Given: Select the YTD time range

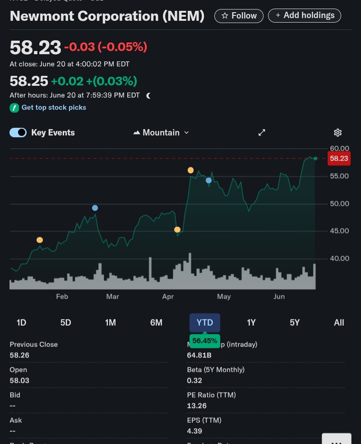Looking at the screenshot, I should (x=205, y=322).
